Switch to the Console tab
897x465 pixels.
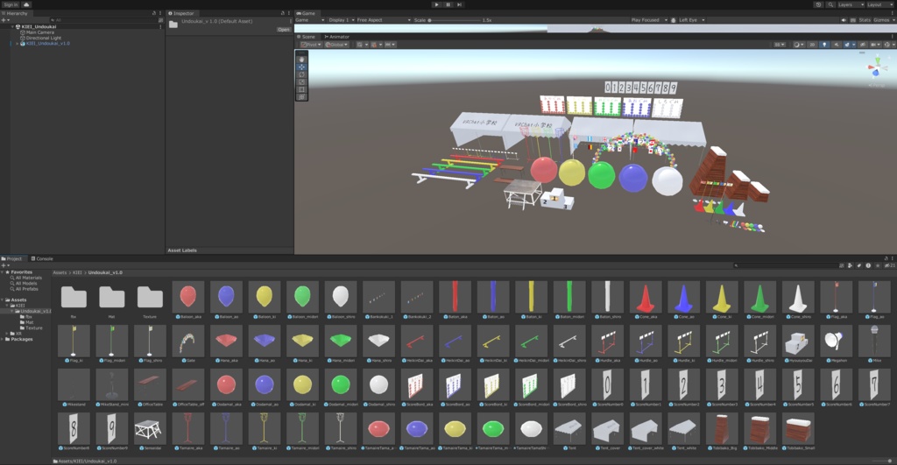tap(42, 258)
